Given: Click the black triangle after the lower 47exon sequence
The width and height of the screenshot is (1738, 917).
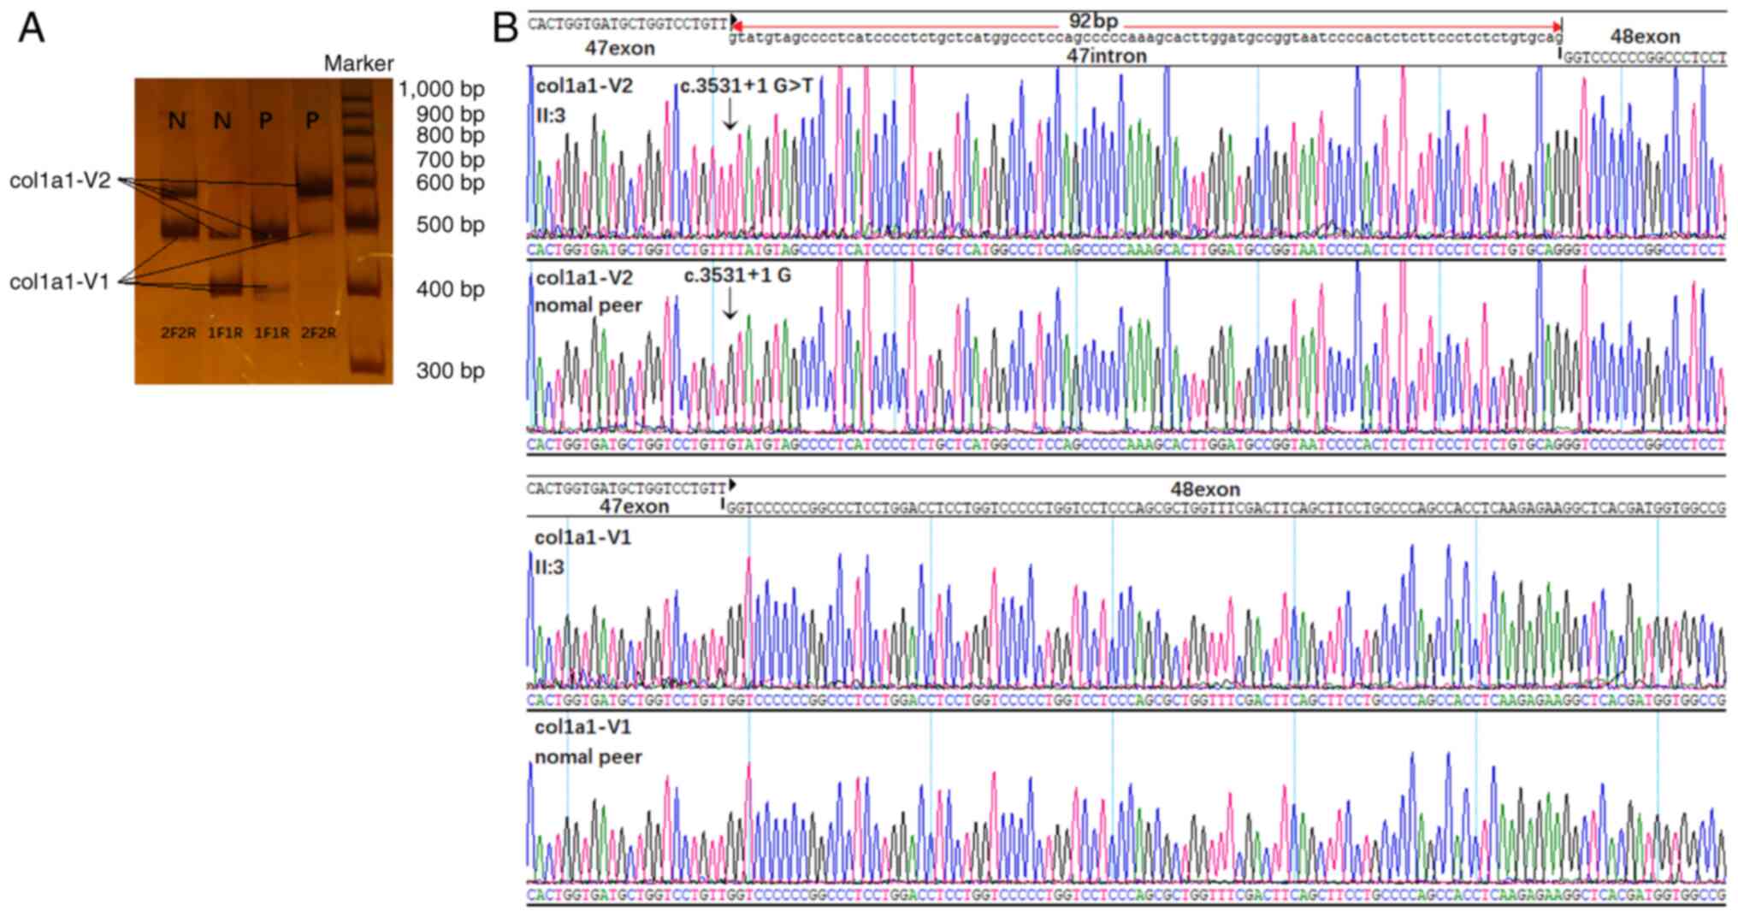Looking at the screenshot, I should [x=731, y=485].
